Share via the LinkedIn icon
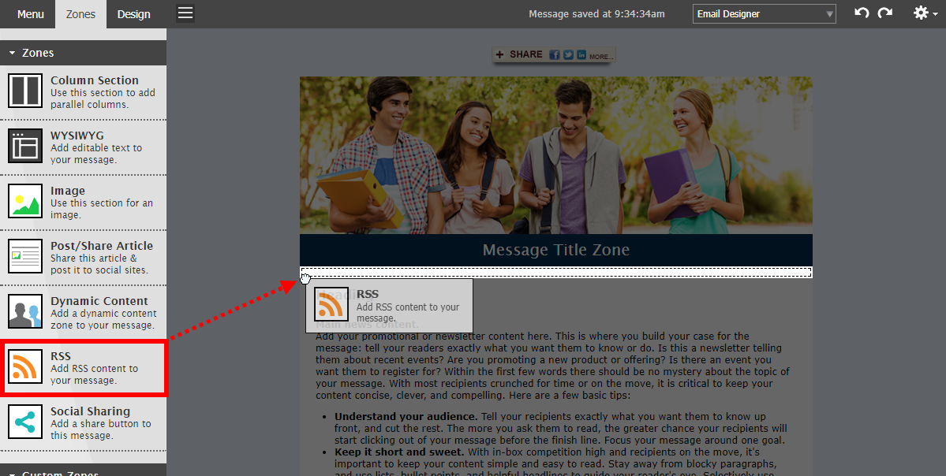This screenshot has width=946, height=476. (581, 55)
